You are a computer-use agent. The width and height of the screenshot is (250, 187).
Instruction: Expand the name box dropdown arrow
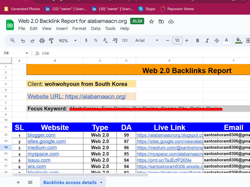[27, 53]
